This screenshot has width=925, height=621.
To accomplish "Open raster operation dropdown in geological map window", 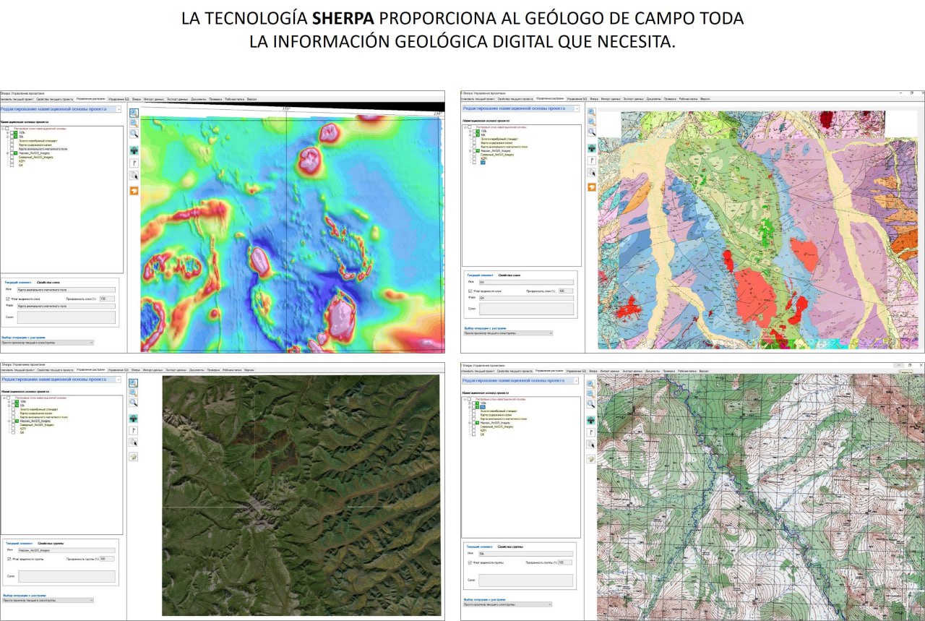I will pos(508,333).
